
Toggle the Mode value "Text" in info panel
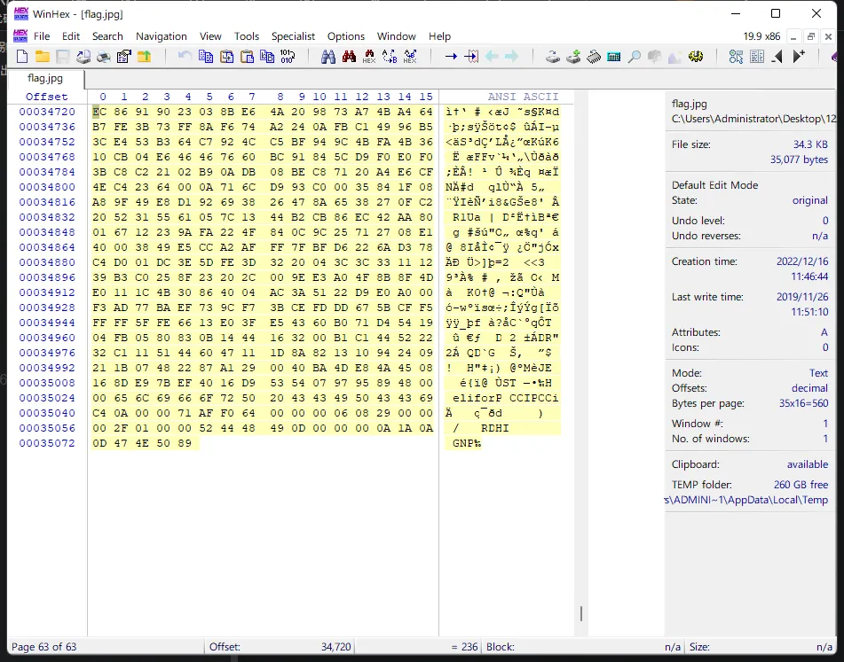click(818, 373)
